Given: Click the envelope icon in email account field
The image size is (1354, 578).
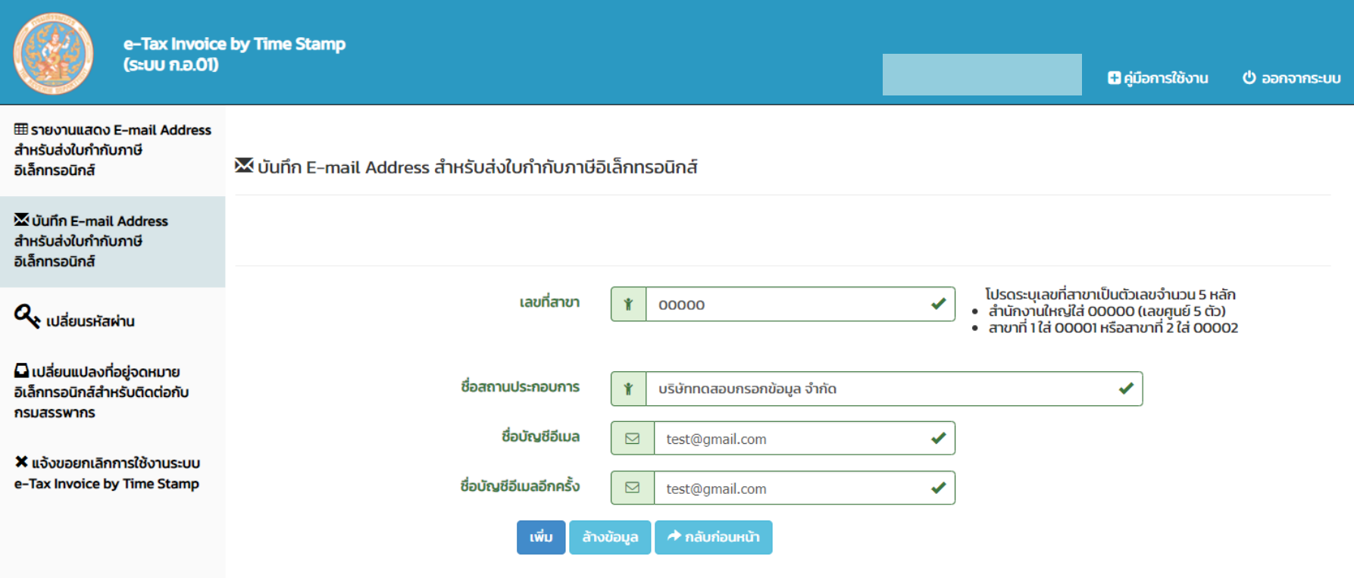Looking at the screenshot, I should pyautogui.click(x=632, y=439).
